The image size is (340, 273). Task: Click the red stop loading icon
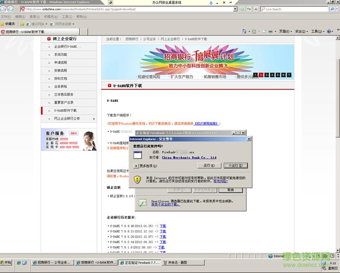click(256, 9)
